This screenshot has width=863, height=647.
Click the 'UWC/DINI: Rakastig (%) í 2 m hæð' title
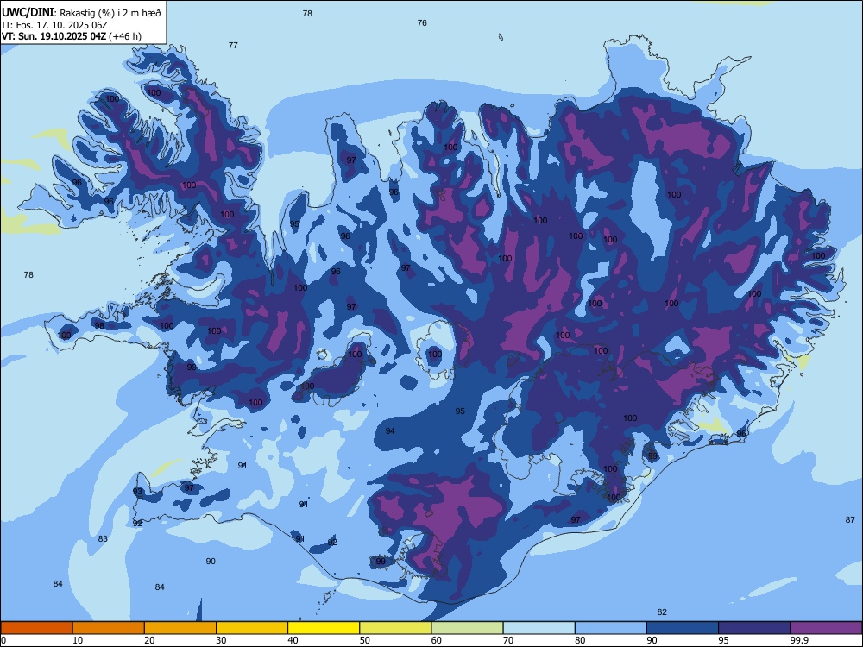pyautogui.click(x=81, y=13)
